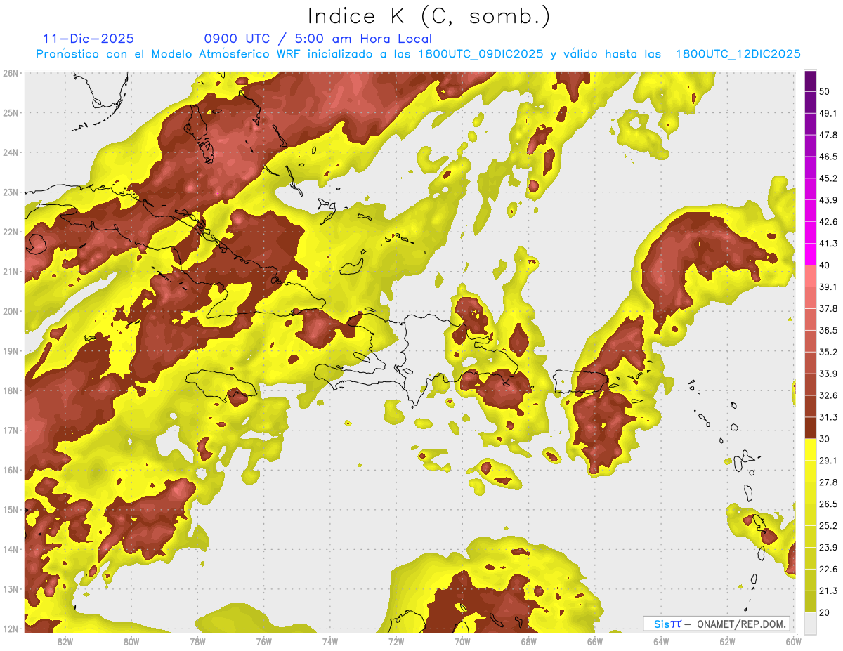This screenshot has height=651, width=843.
Task: Click the "25N" latitude label
Action: coord(11,112)
